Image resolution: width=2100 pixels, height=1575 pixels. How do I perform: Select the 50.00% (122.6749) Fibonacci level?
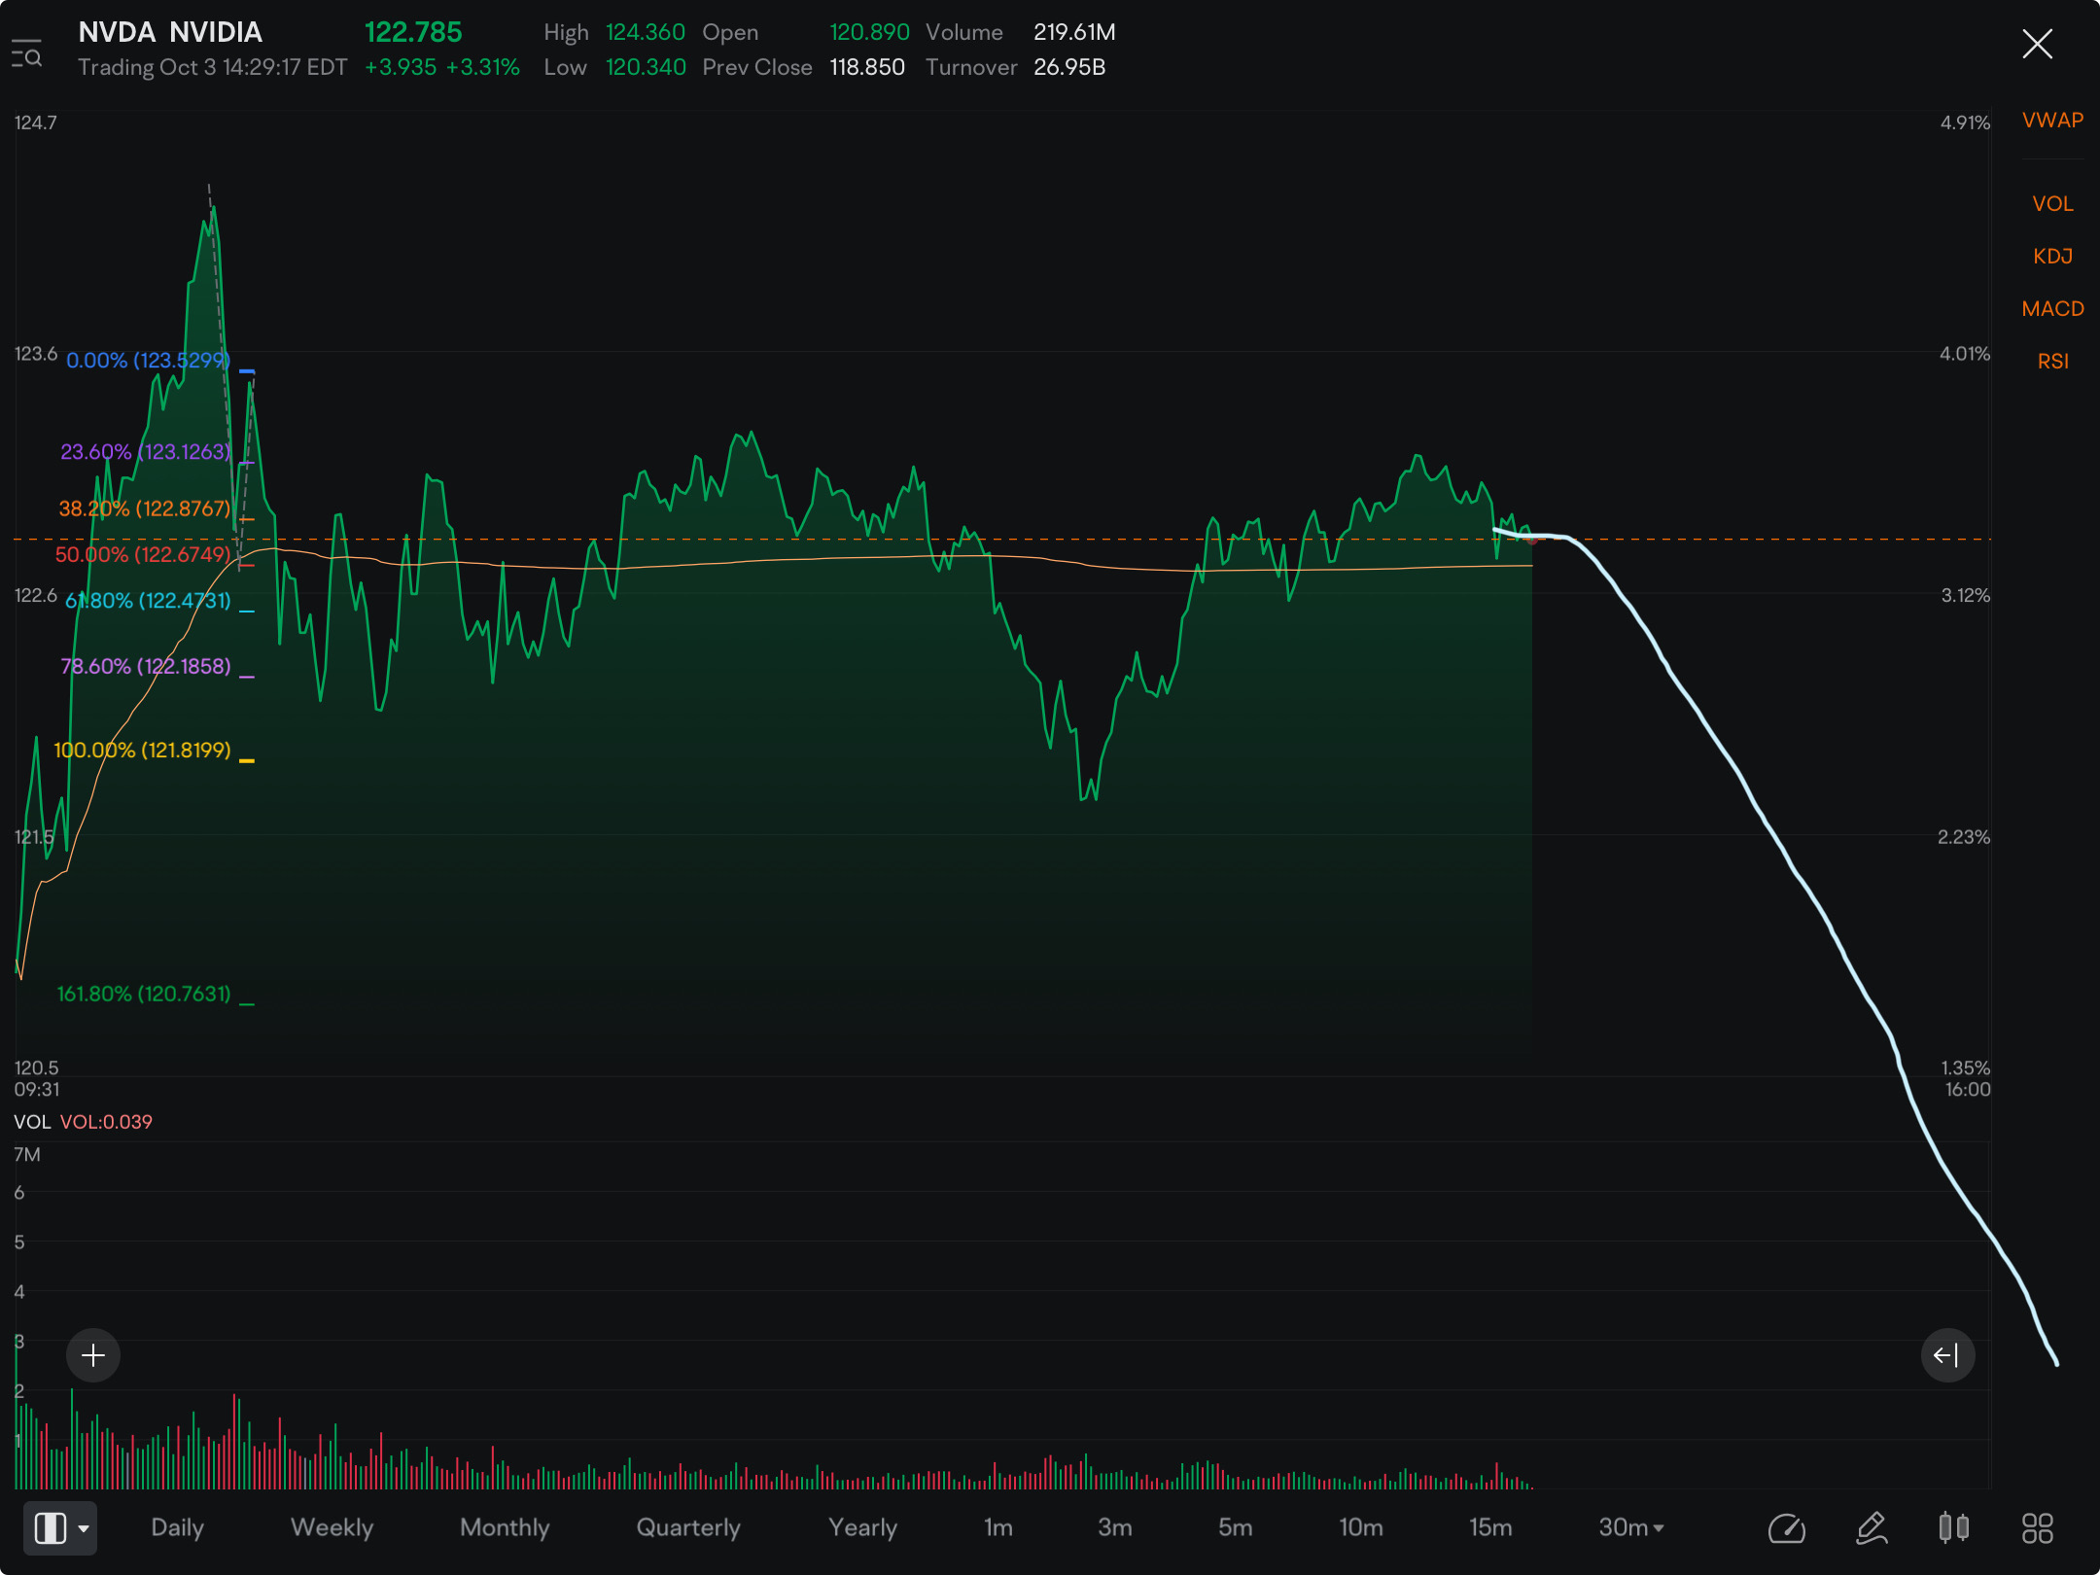[143, 554]
